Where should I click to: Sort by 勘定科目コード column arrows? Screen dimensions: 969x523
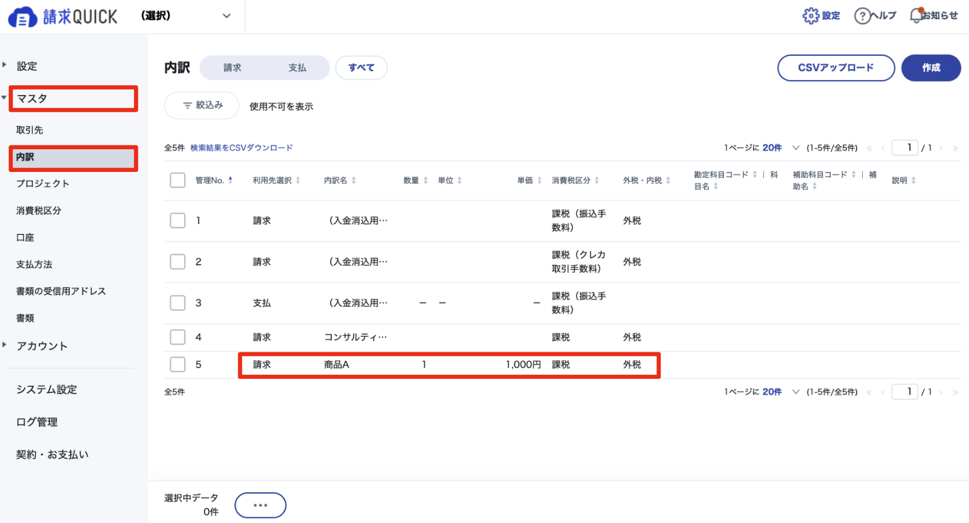(x=754, y=174)
